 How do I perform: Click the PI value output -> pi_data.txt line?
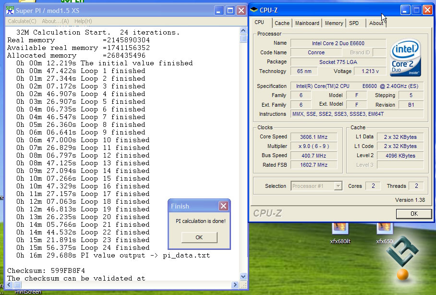113,255
